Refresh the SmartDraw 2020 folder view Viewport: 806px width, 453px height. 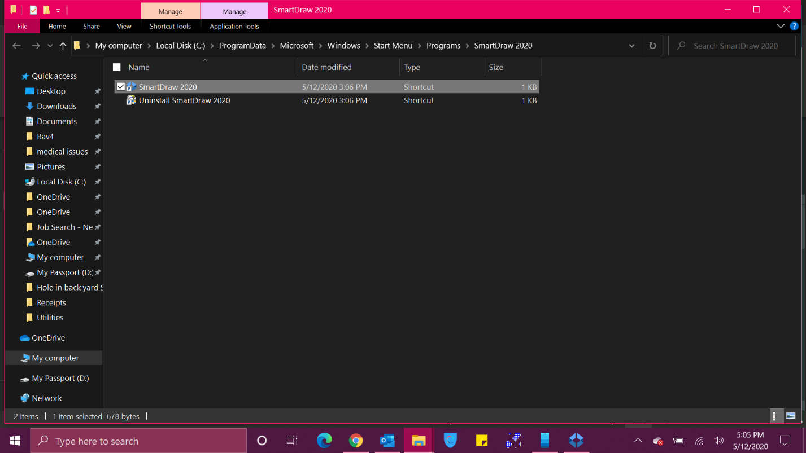pyautogui.click(x=652, y=46)
